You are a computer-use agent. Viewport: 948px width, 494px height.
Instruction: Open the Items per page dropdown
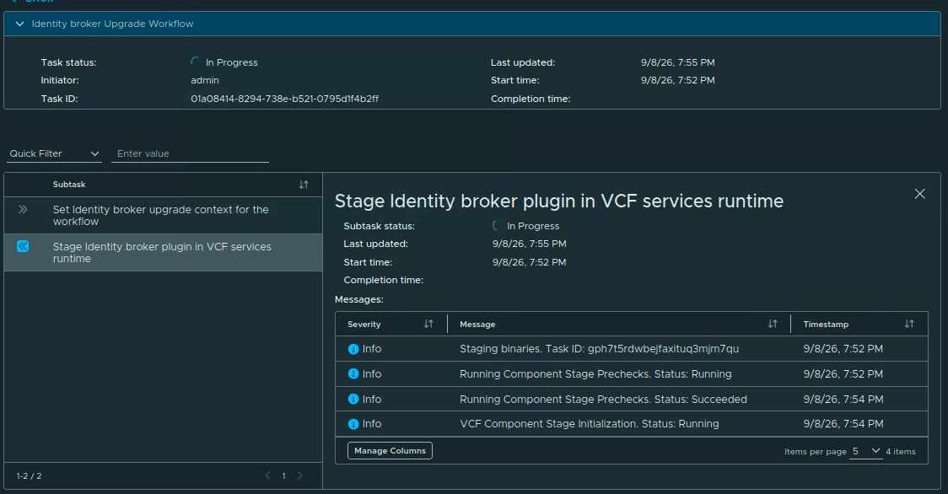point(866,451)
